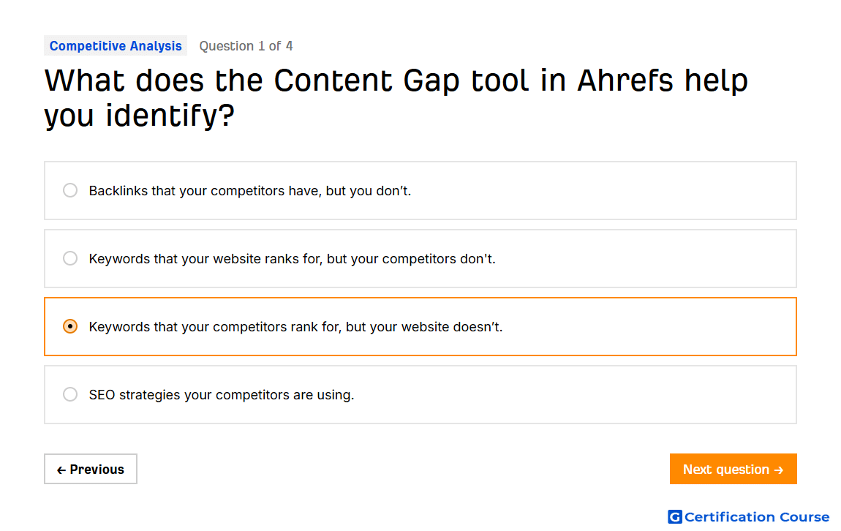Click the Next question button
Viewport: 841px width, 531px height.
point(733,470)
